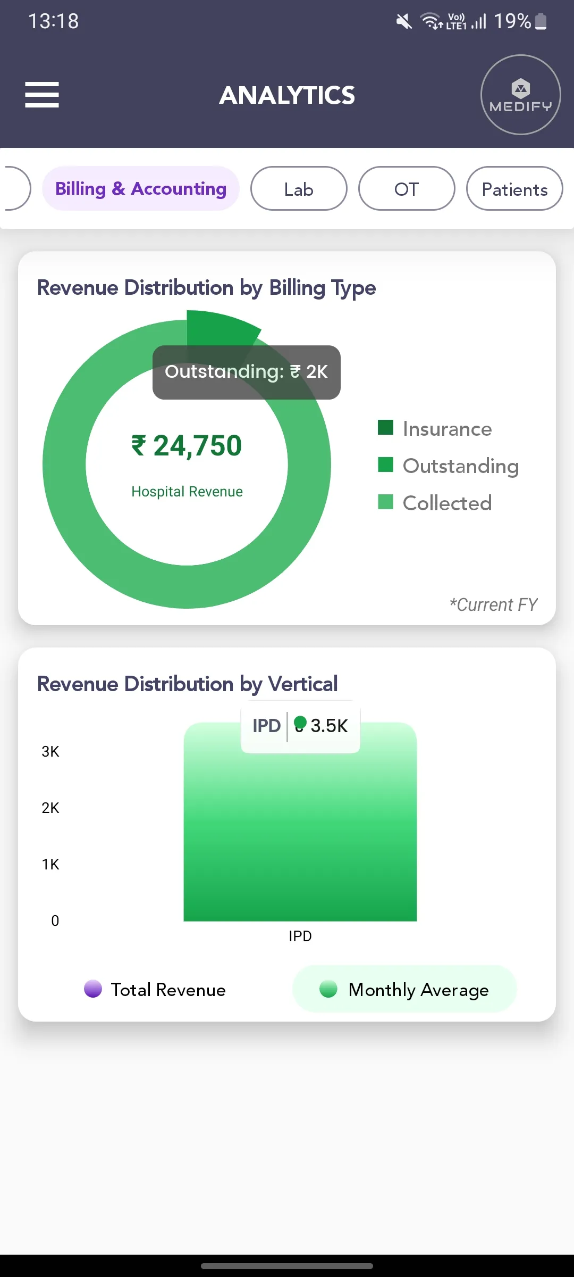
Task: Select the Billing & Accounting tab
Action: [x=141, y=189]
